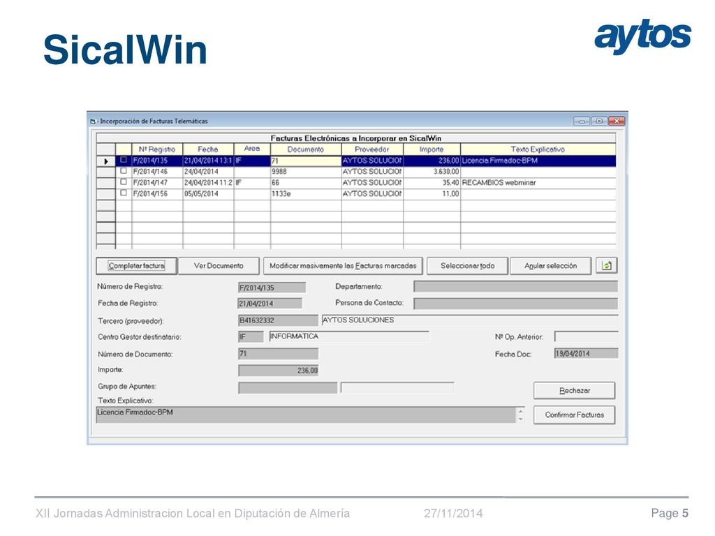Click the Area column header
This screenshot has width=715, height=536.
point(251,149)
